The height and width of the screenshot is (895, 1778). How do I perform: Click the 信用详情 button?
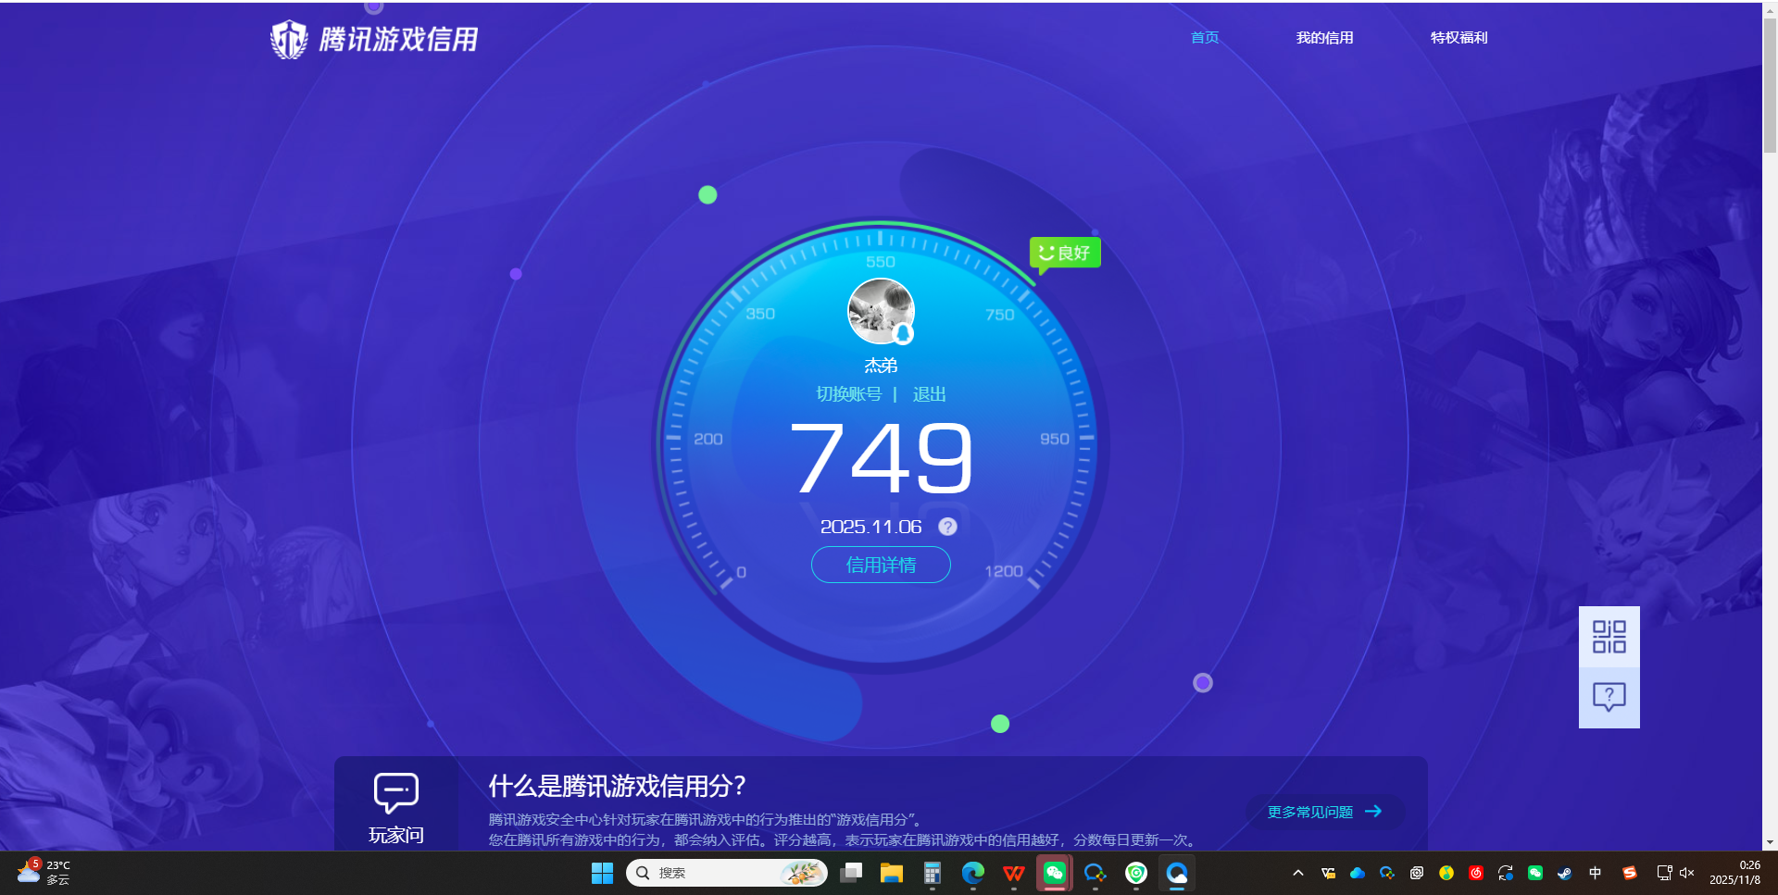[x=881, y=565]
